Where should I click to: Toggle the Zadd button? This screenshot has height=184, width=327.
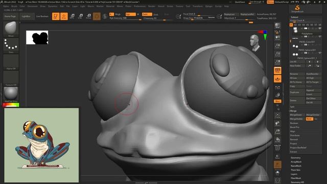(147, 14)
